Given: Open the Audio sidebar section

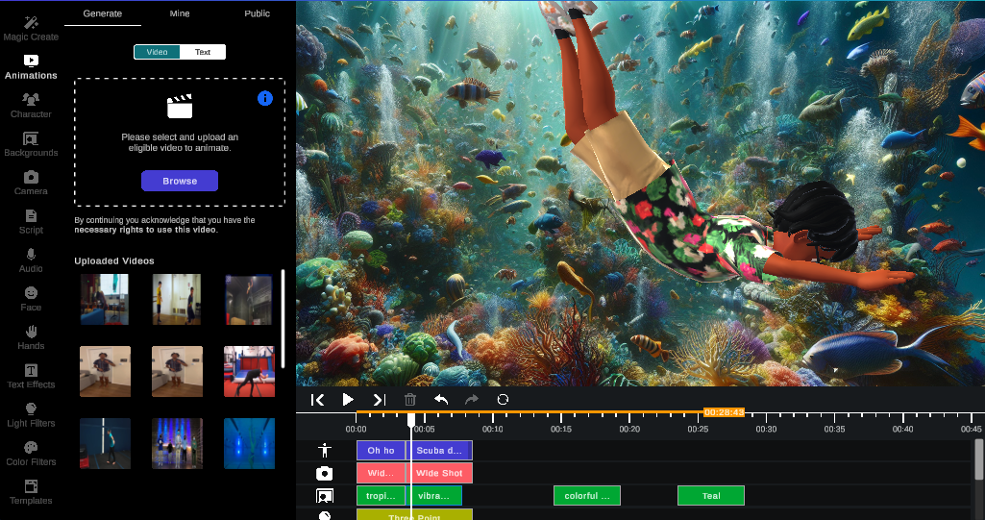Looking at the screenshot, I should click(x=31, y=260).
